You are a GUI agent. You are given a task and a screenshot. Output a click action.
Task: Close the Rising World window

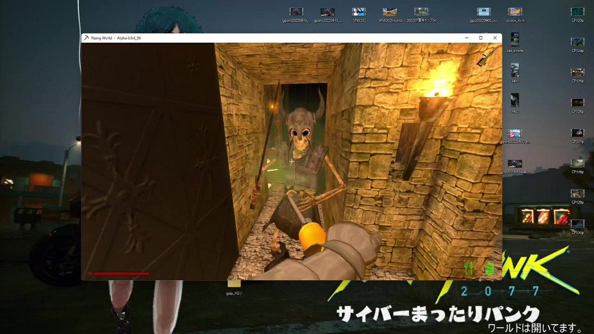(495, 38)
